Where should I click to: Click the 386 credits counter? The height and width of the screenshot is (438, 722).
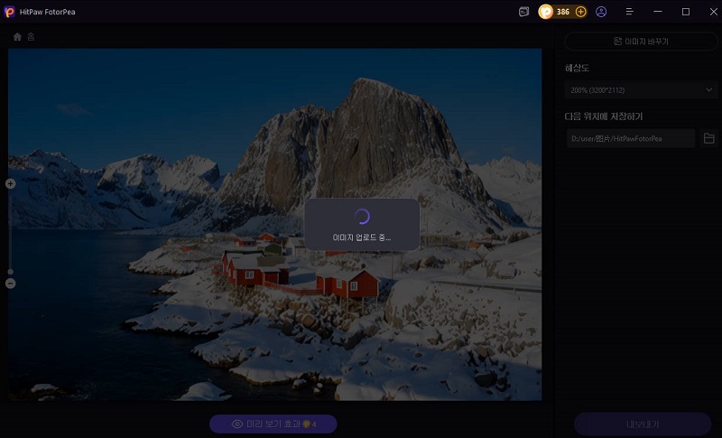coord(563,12)
